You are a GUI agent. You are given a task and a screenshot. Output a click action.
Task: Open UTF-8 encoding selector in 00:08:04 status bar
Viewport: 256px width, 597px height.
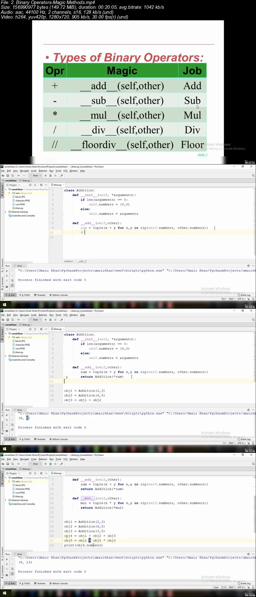click(x=241, y=299)
